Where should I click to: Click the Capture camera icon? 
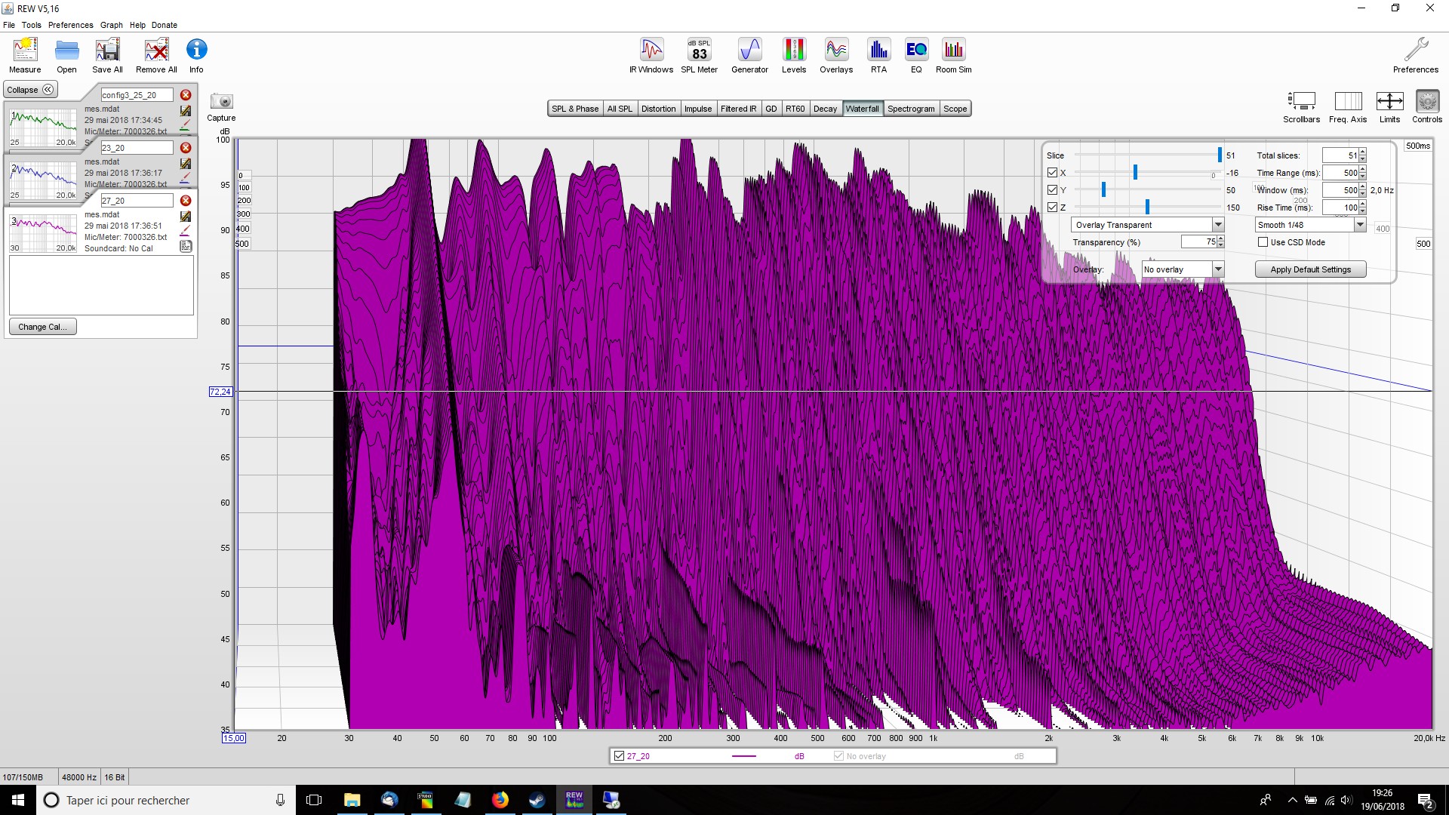221,101
